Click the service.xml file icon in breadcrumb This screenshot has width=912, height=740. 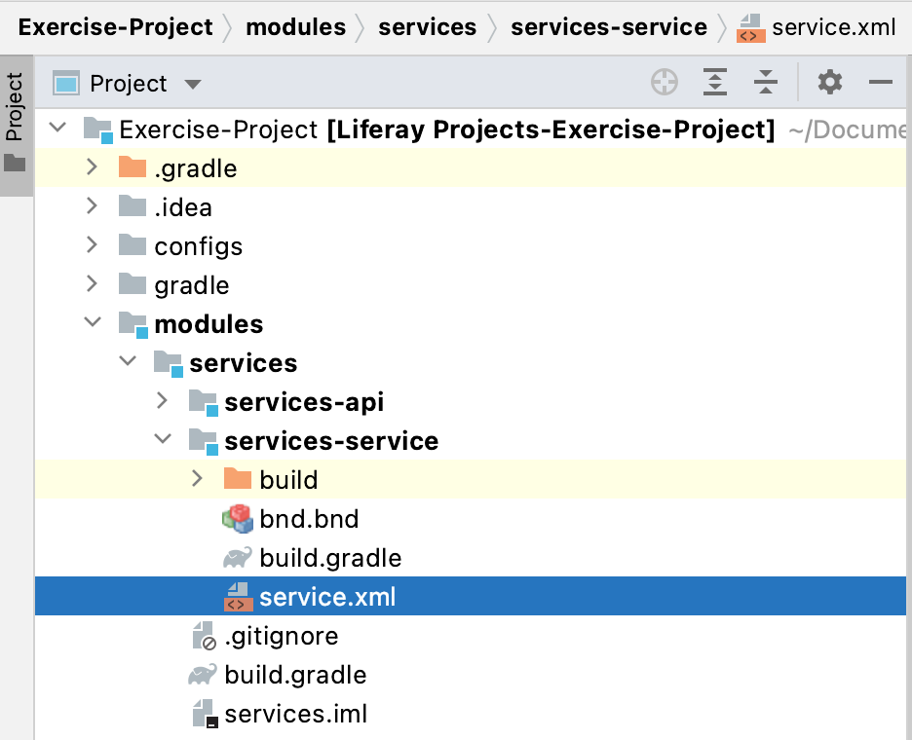click(x=750, y=28)
